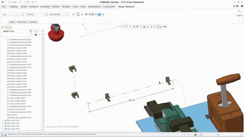Click the Model Tree add filter plus icon

coord(42,35)
